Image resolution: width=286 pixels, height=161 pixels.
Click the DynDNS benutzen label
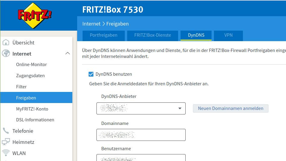click(x=114, y=74)
